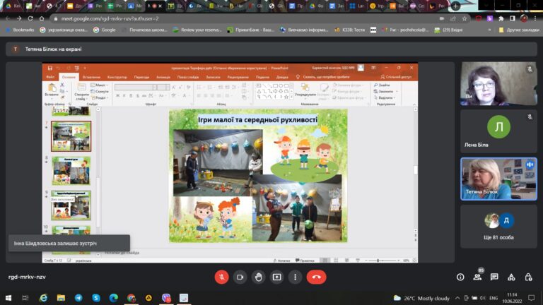
Task: Expand the hidden bookmarks chevron
Action: pyautogui.click(x=489, y=30)
